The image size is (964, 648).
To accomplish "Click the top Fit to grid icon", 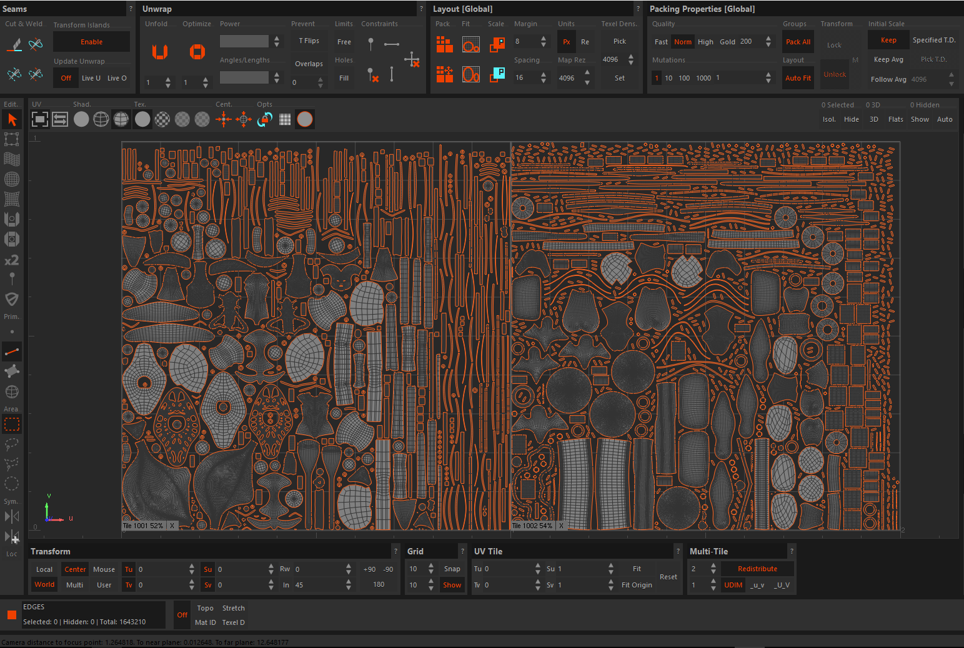I will tap(471, 44).
